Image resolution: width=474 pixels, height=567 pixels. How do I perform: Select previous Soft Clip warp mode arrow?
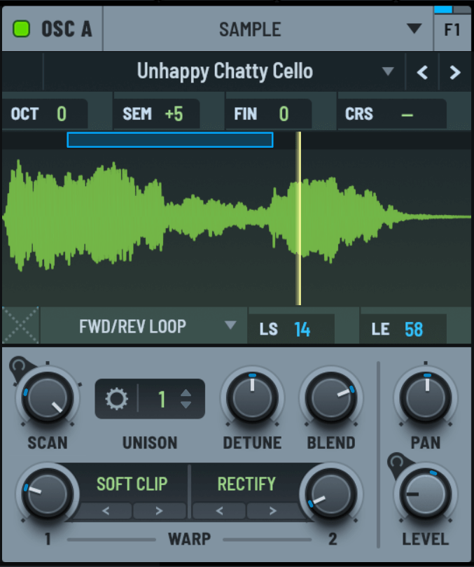(106, 510)
